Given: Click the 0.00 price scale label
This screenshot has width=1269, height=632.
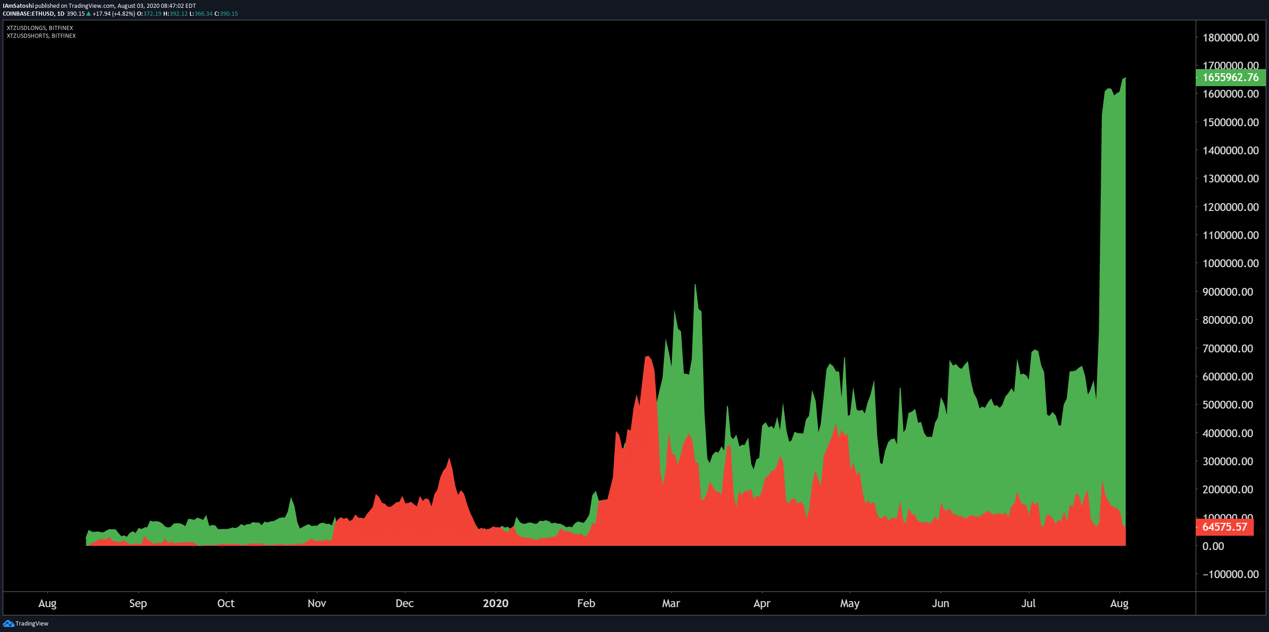Looking at the screenshot, I should pos(1213,546).
